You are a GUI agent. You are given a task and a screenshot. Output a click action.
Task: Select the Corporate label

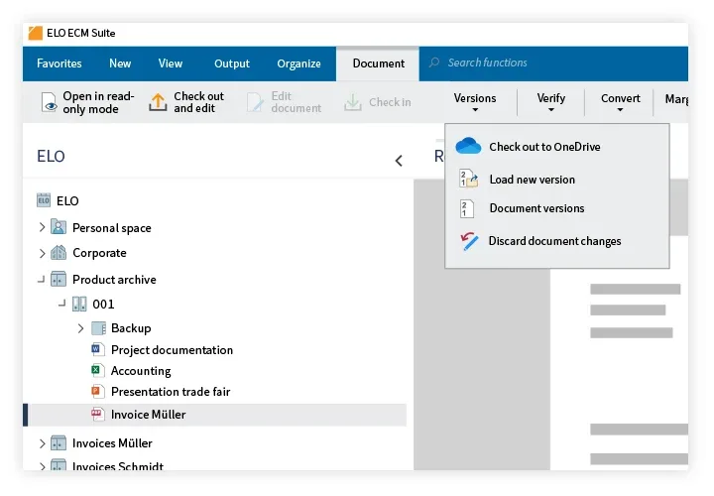(99, 253)
